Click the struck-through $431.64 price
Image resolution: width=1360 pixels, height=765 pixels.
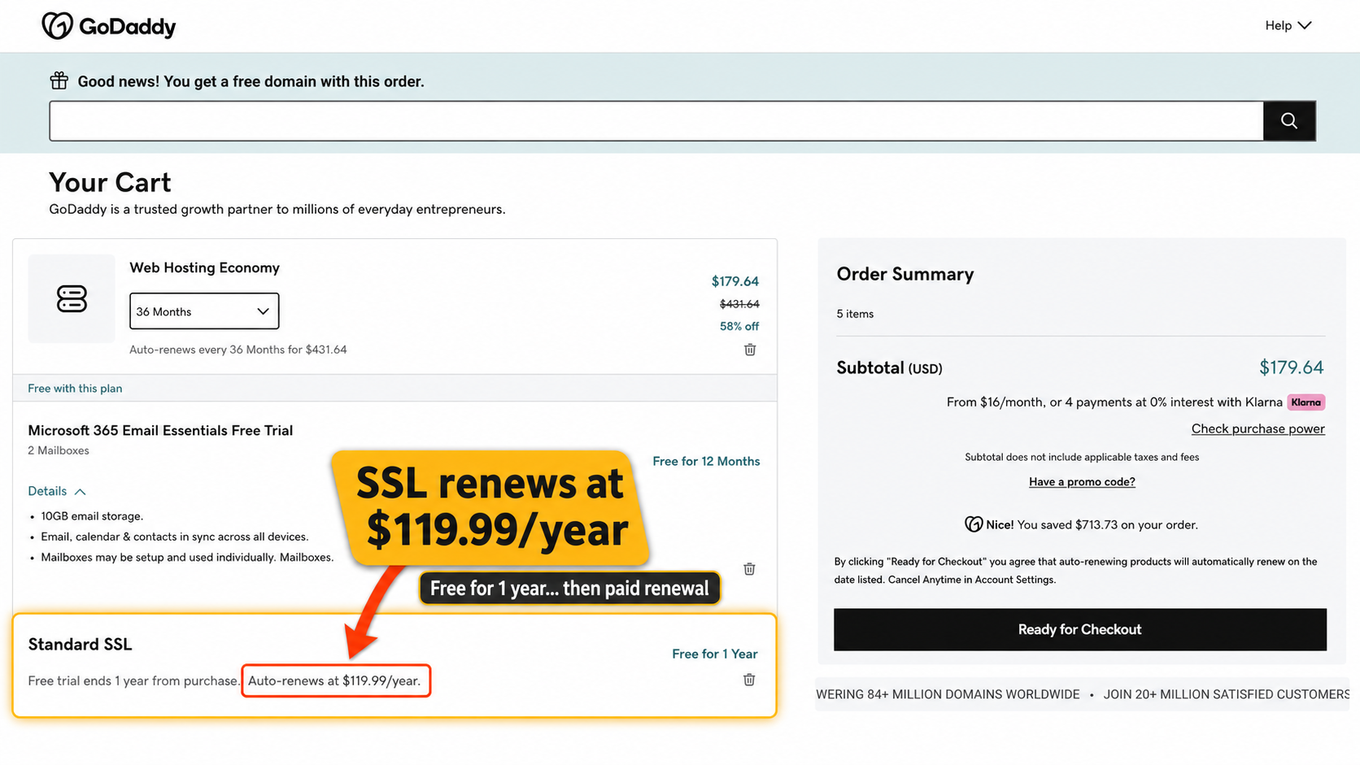(739, 304)
